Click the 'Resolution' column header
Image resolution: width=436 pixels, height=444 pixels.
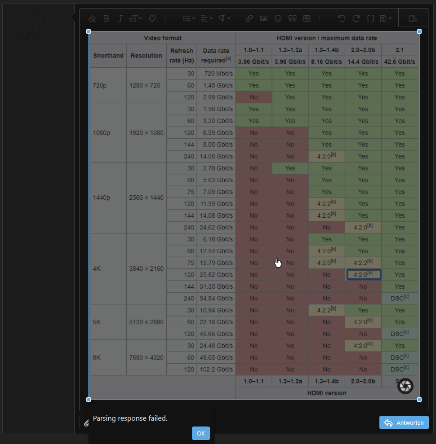146,56
